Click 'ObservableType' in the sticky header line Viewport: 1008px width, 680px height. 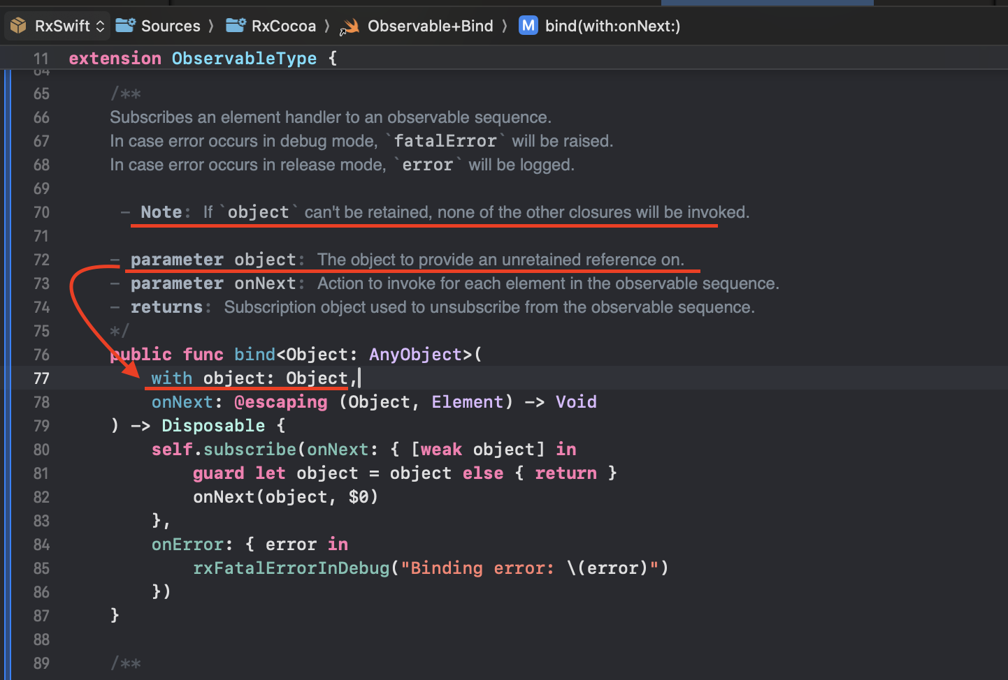[x=244, y=59]
